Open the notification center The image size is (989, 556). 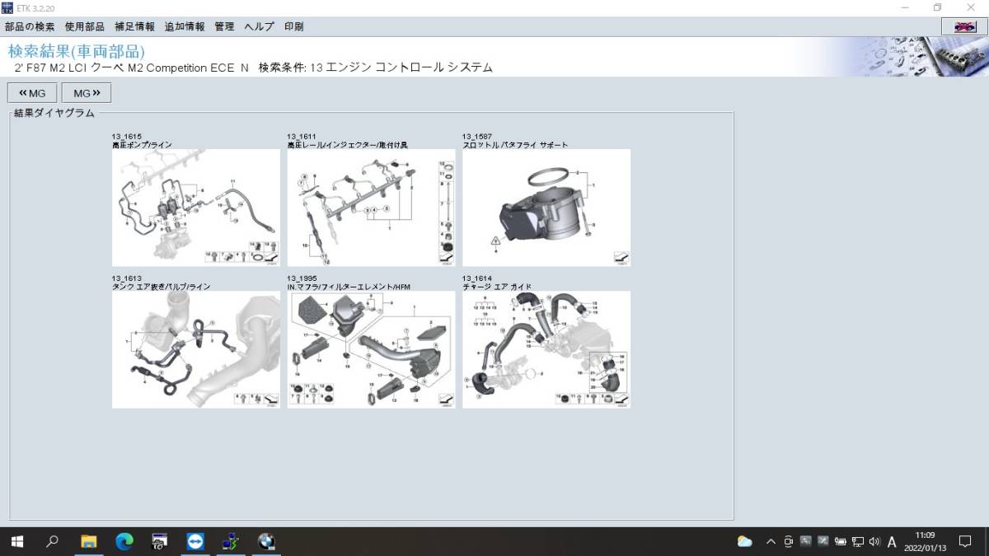click(x=965, y=541)
